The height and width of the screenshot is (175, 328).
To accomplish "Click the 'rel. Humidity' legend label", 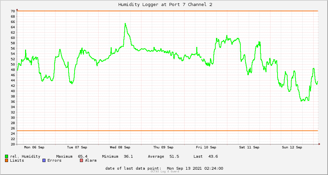I will [x=25, y=156].
